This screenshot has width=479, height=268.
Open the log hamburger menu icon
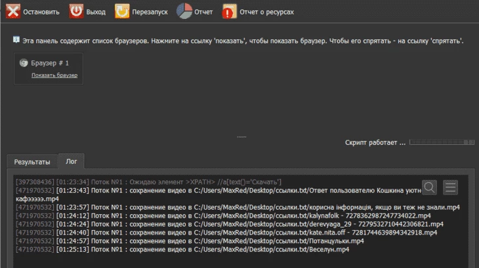451,187
